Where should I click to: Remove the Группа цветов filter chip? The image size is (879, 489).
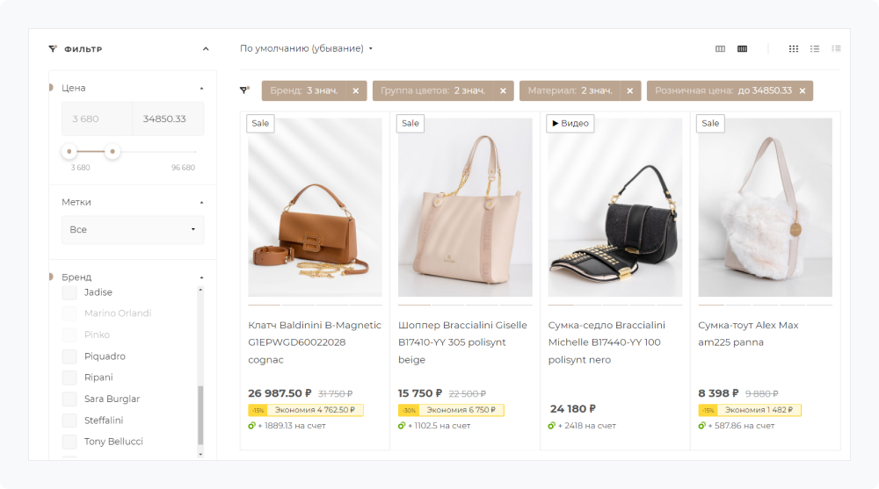503,91
